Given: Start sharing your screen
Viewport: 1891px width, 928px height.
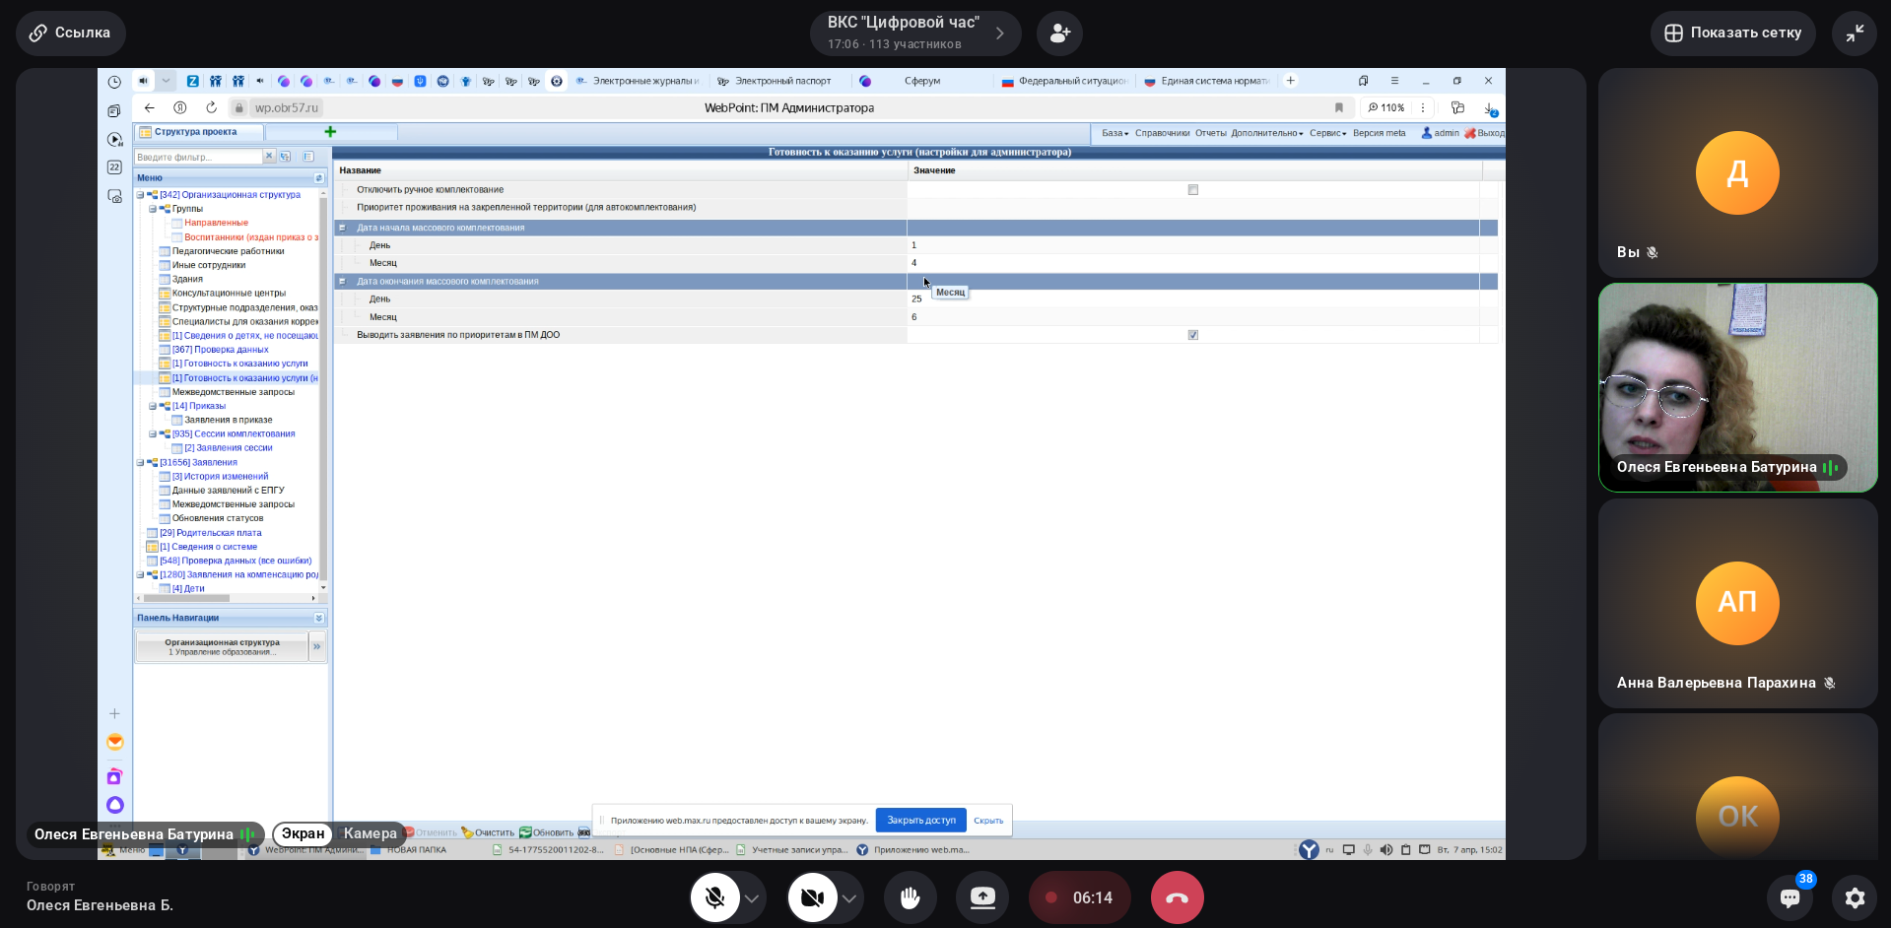Looking at the screenshot, I should coord(982,897).
